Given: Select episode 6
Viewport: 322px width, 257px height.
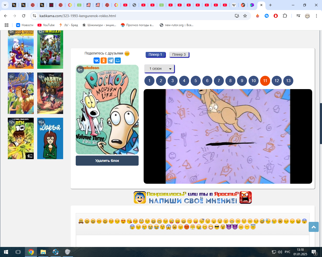Looking at the screenshot, I should tap(207, 81).
